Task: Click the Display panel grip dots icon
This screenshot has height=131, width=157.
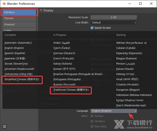Action: tap(153, 10)
